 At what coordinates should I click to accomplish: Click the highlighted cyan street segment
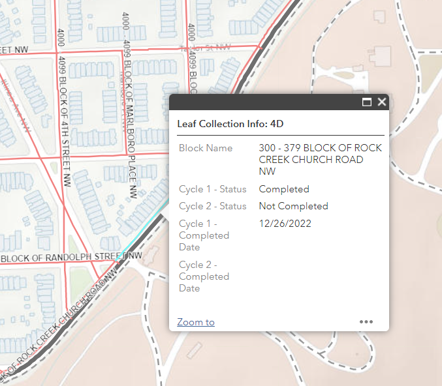142,230
